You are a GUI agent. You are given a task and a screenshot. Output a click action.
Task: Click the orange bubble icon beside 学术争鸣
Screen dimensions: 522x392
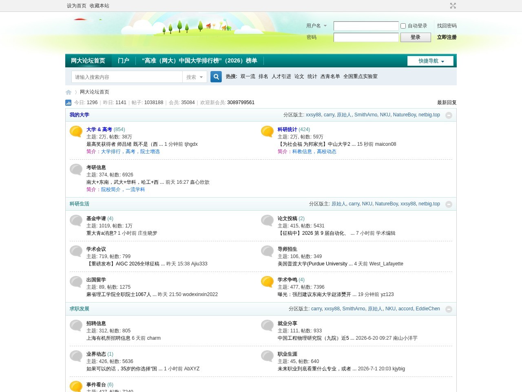click(x=268, y=282)
